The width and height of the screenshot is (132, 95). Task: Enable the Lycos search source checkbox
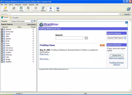[x=2, y=43]
